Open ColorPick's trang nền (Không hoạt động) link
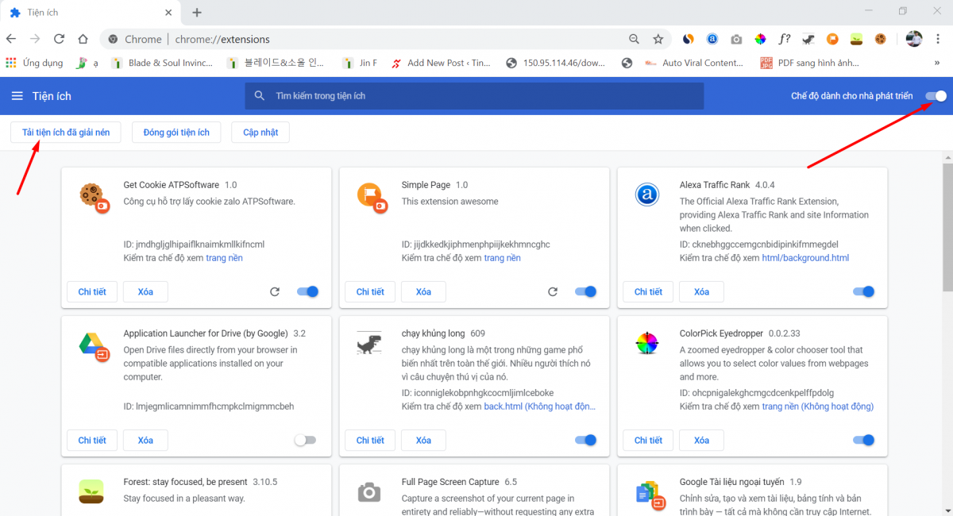The image size is (953, 516). 818,406
